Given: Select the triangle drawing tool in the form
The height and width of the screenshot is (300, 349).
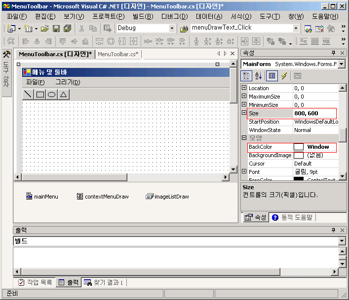Looking at the screenshot, I should coord(63,95).
